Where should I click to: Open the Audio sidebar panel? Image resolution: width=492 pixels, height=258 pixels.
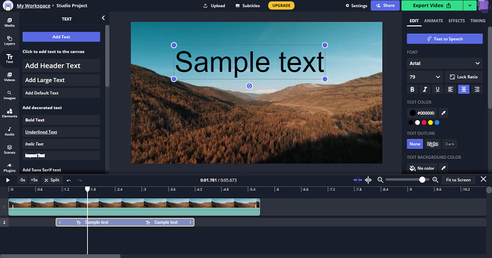9,131
